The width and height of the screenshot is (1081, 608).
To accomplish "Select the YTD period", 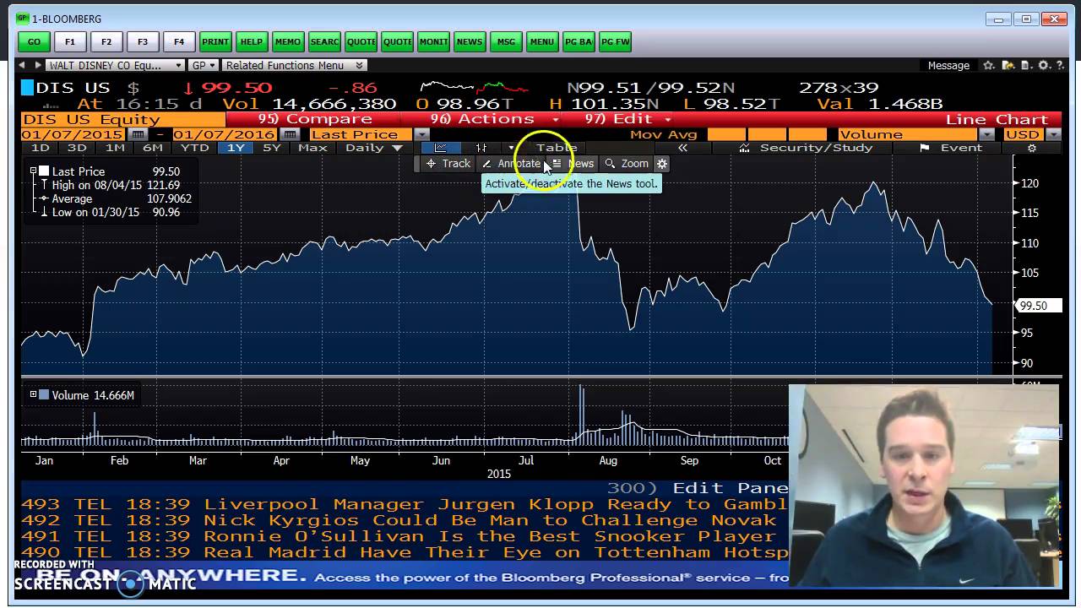I will (195, 148).
